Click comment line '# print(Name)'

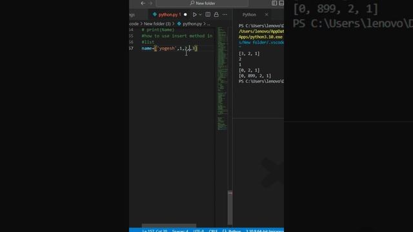click(x=157, y=30)
